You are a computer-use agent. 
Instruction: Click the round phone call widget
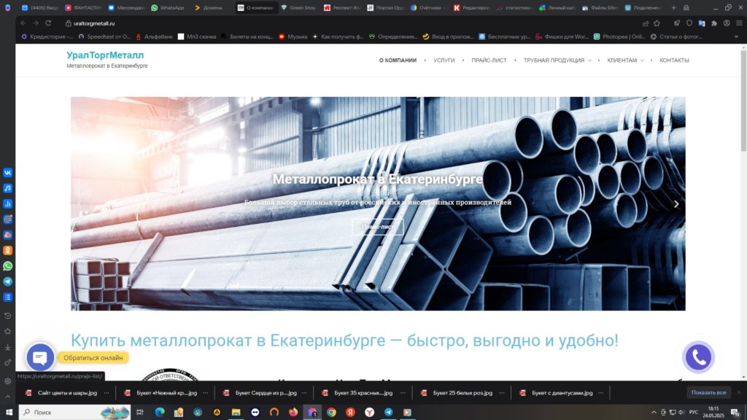pyautogui.click(x=698, y=357)
